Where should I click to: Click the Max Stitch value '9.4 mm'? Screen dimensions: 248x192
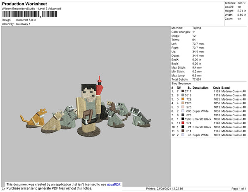(197, 67)
